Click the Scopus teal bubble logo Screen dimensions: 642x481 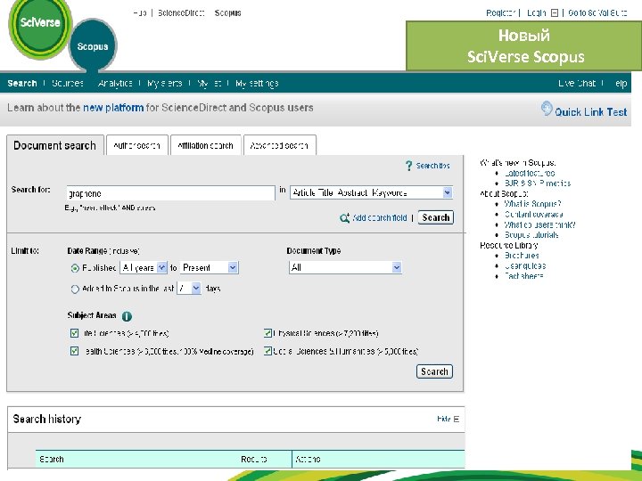93,45
